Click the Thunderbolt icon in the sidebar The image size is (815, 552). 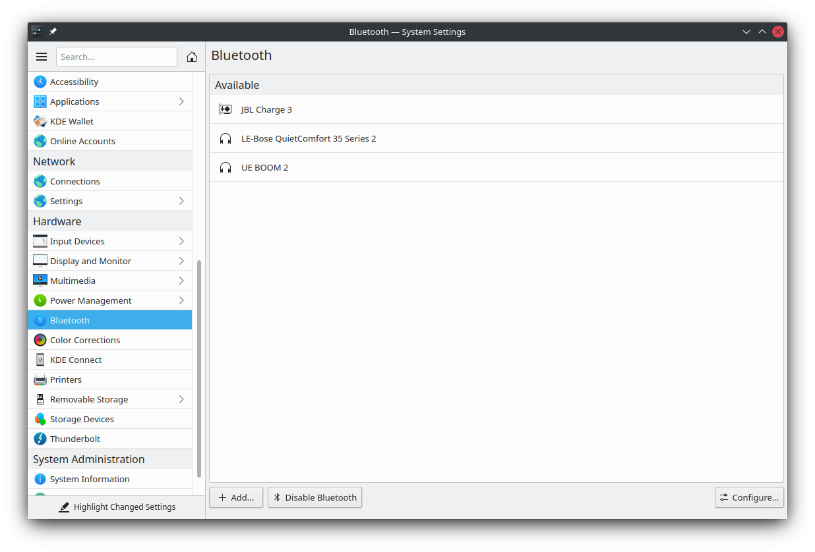tap(40, 439)
